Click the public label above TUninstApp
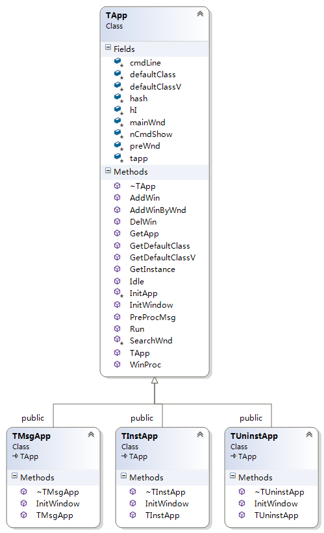The width and height of the screenshot is (324, 533). (x=251, y=418)
